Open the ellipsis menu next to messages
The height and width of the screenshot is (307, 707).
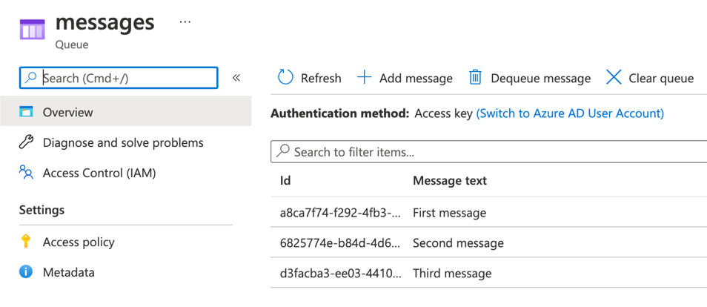185,22
